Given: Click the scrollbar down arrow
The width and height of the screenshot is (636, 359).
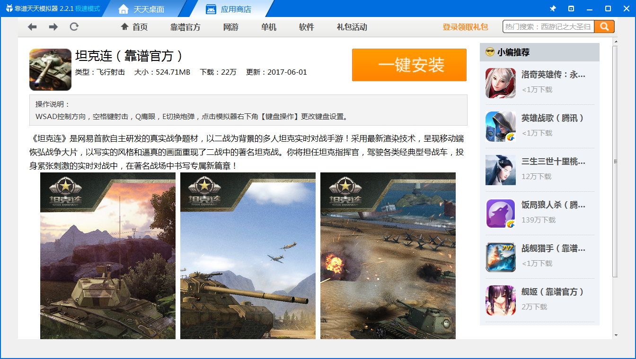Looking at the screenshot, I should [x=615, y=335].
